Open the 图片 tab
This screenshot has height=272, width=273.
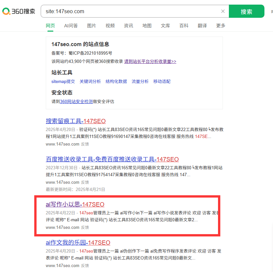92,26
